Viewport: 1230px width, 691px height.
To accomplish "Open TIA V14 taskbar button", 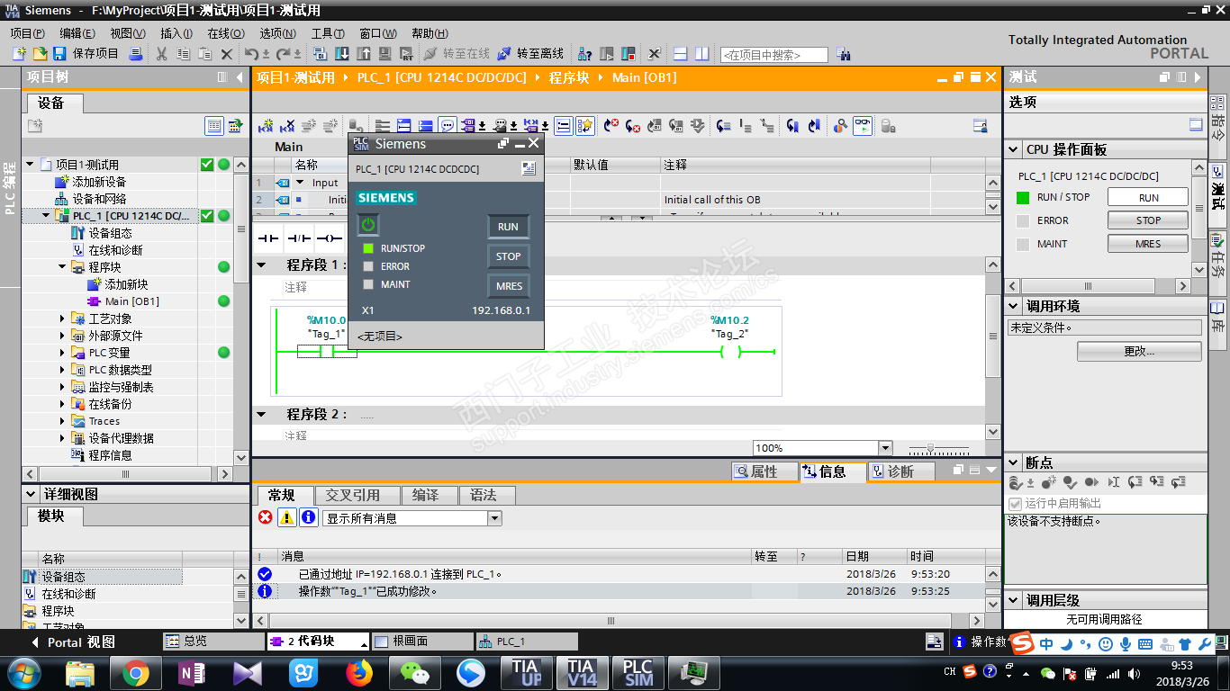I will click(582, 672).
